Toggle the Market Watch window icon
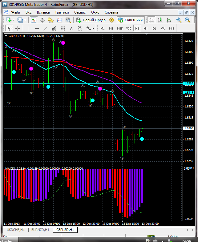The height and width of the screenshot is (242, 198). click(x=34, y=20)
